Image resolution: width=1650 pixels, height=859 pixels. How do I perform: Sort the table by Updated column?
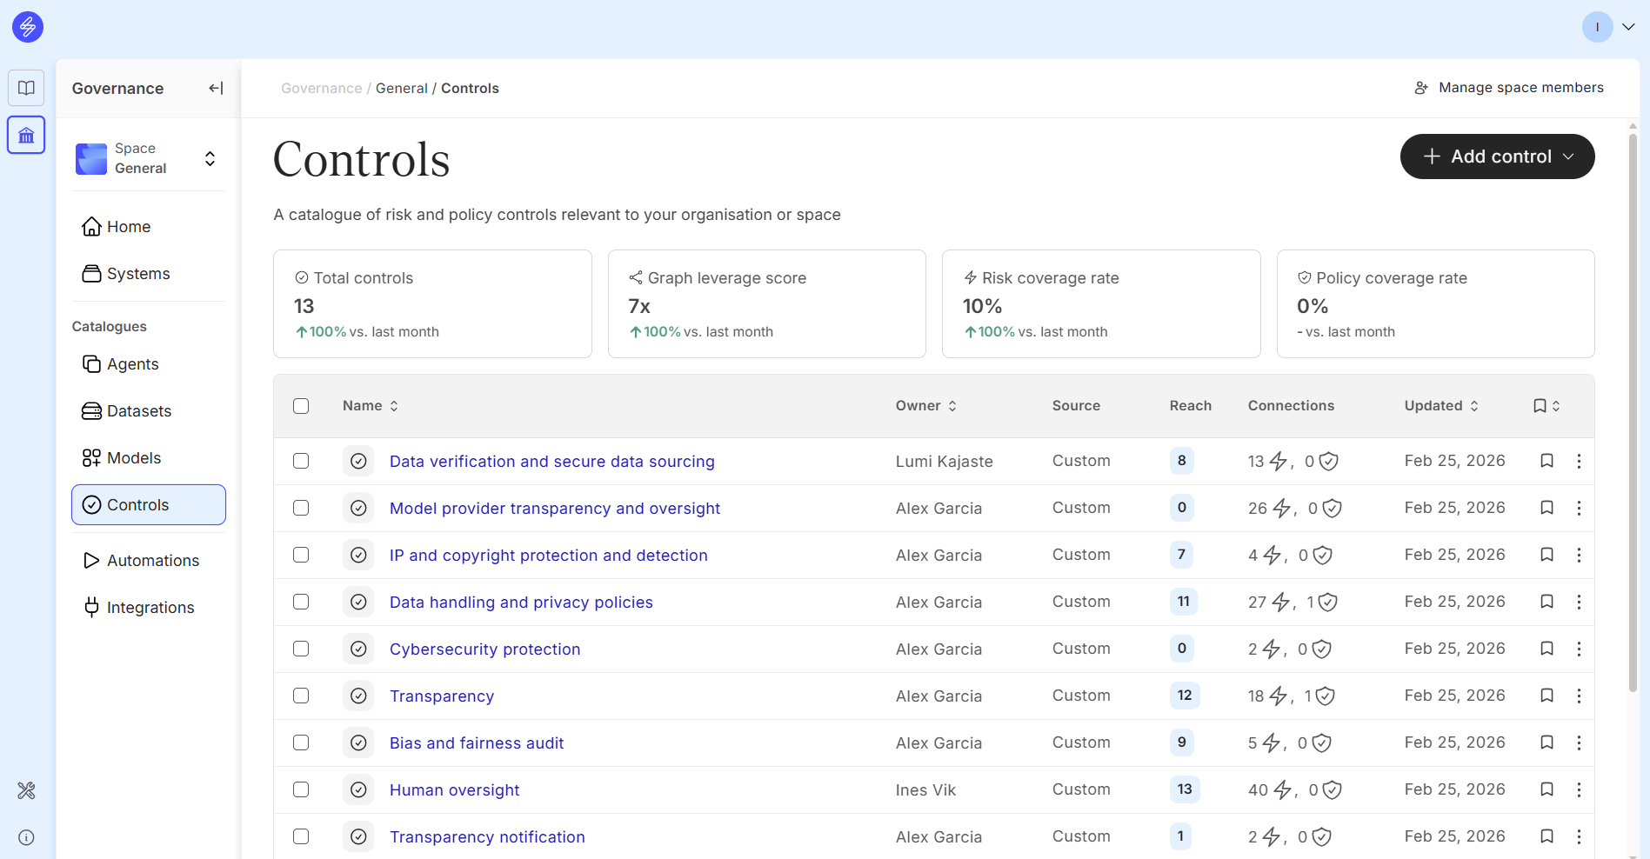click(x=1440, y=406)
